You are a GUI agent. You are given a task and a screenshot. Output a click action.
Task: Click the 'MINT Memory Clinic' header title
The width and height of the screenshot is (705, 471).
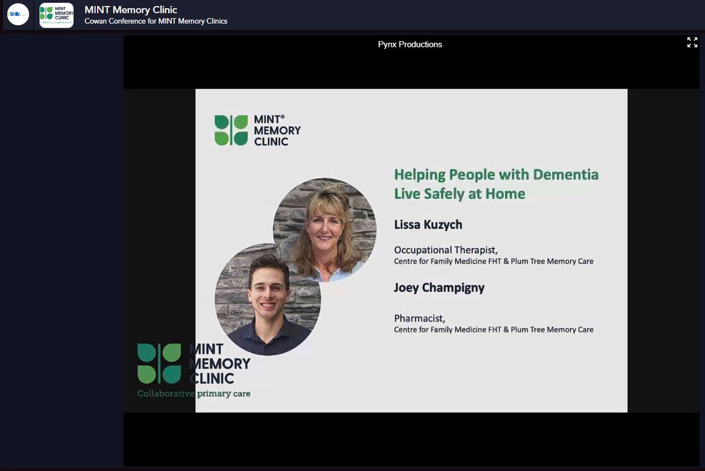coord(131,9)
